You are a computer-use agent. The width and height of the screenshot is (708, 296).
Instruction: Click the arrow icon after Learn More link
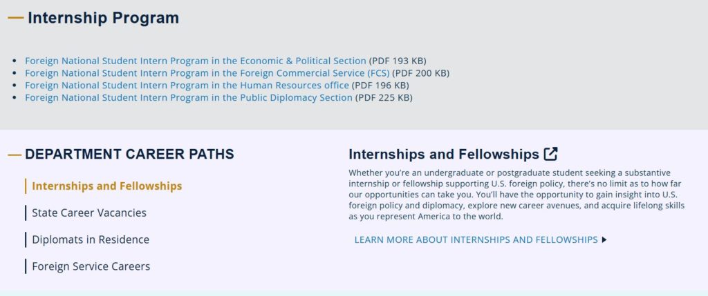pos(604,240)
